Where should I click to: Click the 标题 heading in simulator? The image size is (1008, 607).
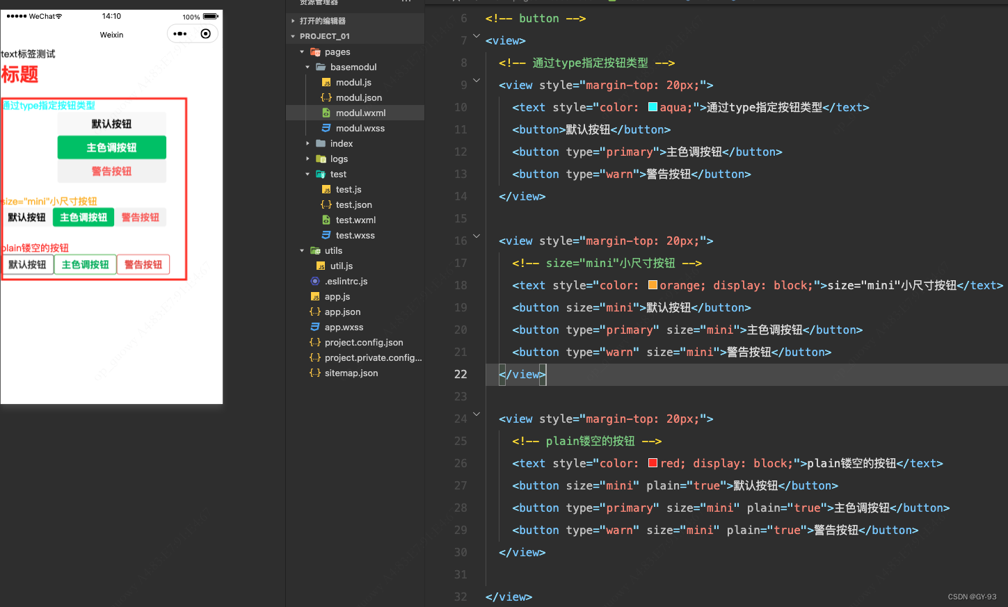coord(19,74)
